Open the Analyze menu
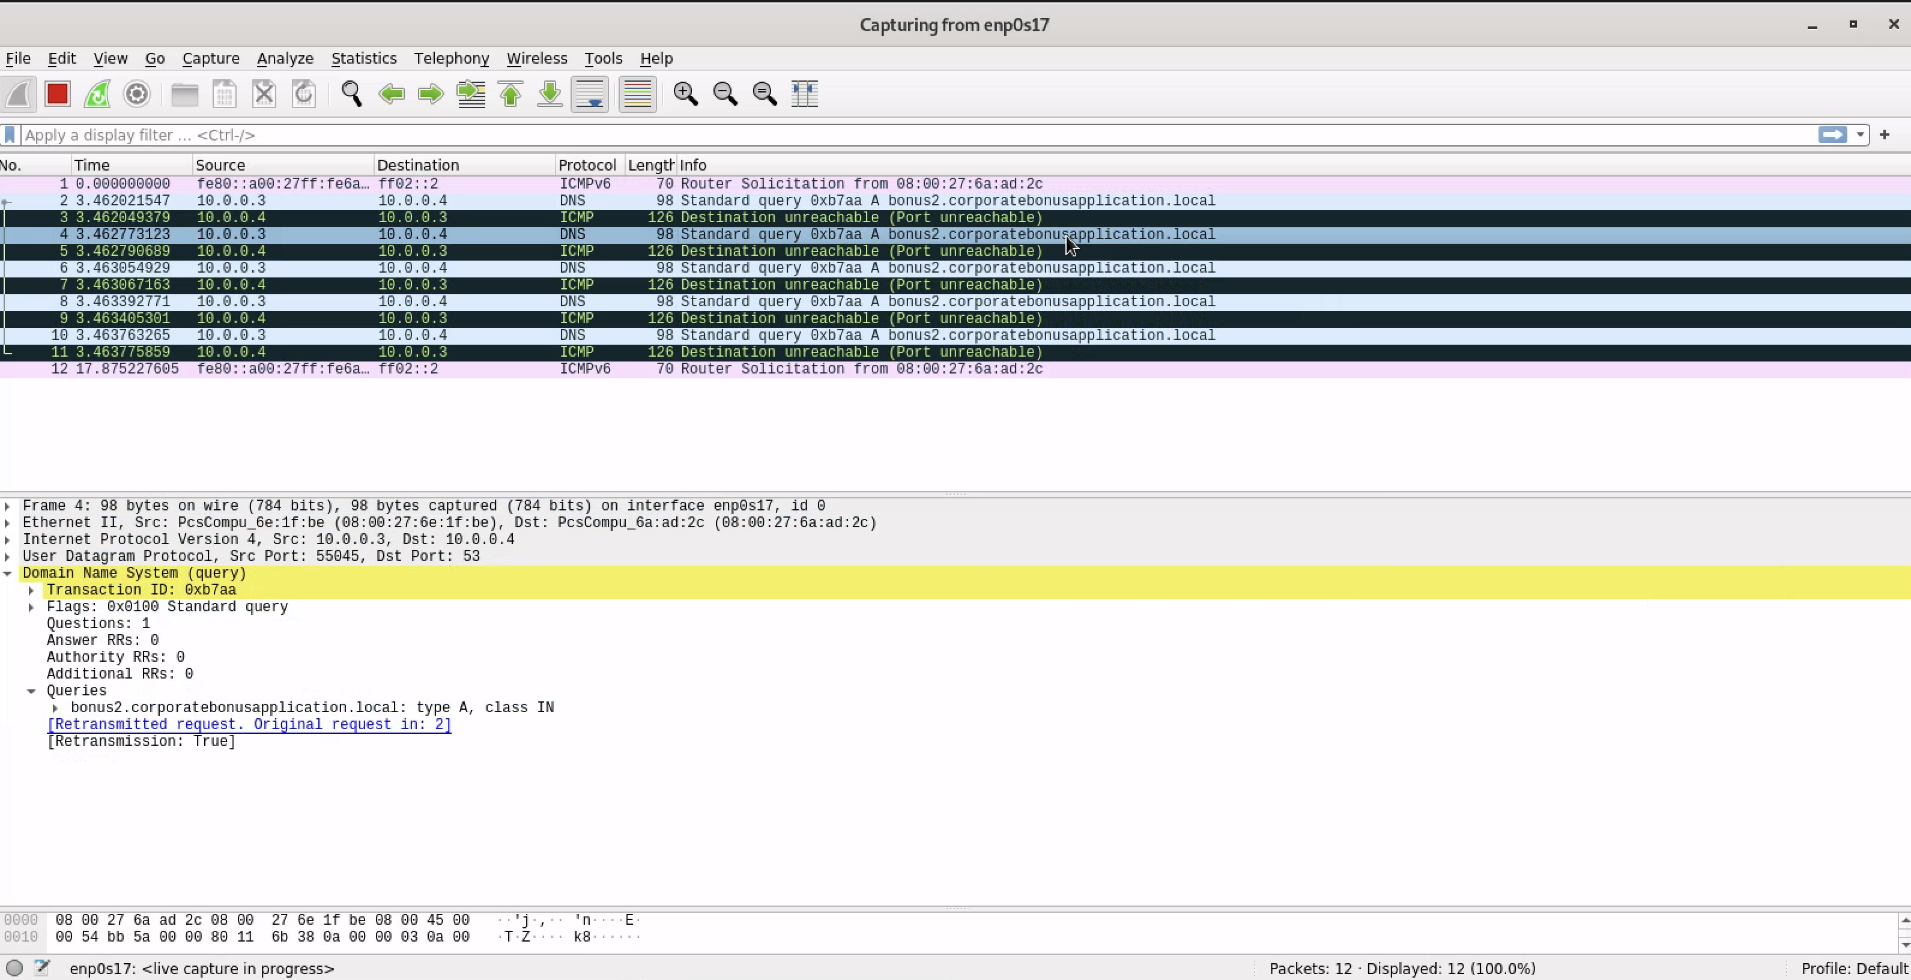Screen dimensions: 1911x980 285,58
